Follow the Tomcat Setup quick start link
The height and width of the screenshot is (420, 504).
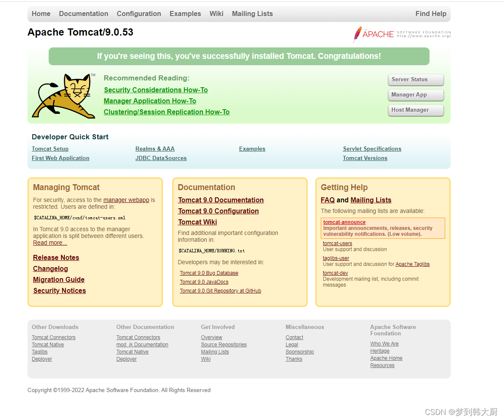pos(50,149)
